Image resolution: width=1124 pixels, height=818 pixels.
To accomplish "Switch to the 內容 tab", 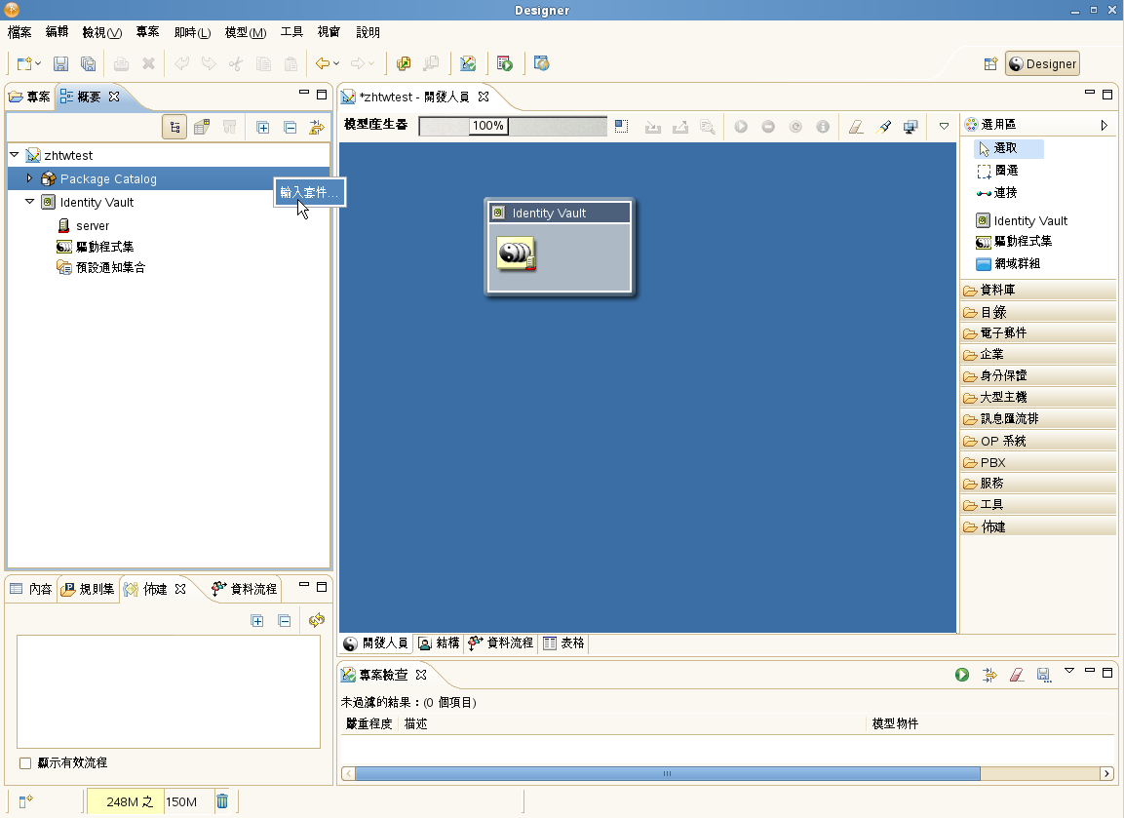I will click(x=31, y=589).
